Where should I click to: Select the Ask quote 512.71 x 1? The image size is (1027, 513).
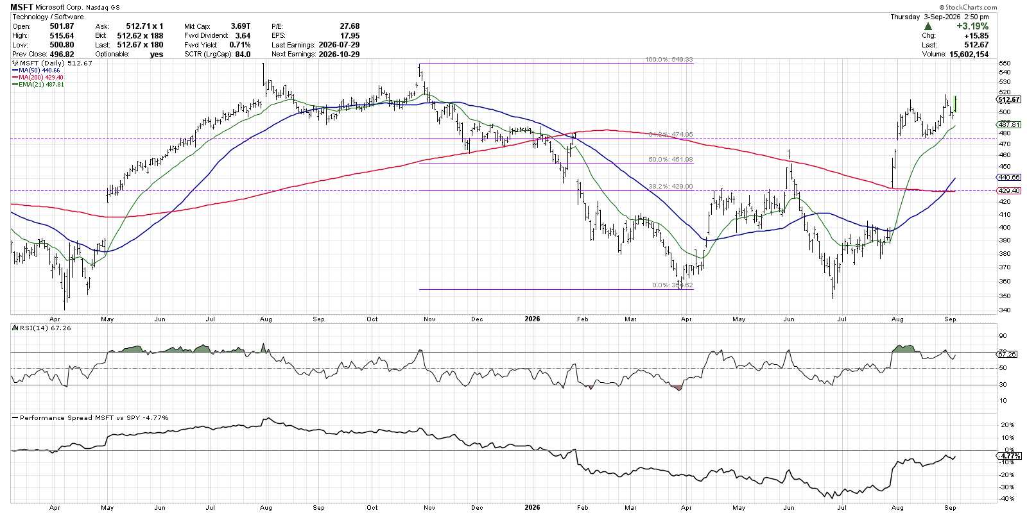point(144,26)
